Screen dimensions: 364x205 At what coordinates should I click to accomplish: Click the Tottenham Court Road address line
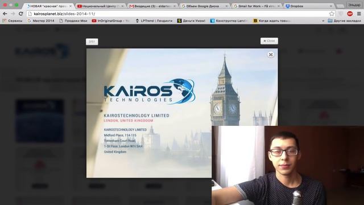pos(120,141)
